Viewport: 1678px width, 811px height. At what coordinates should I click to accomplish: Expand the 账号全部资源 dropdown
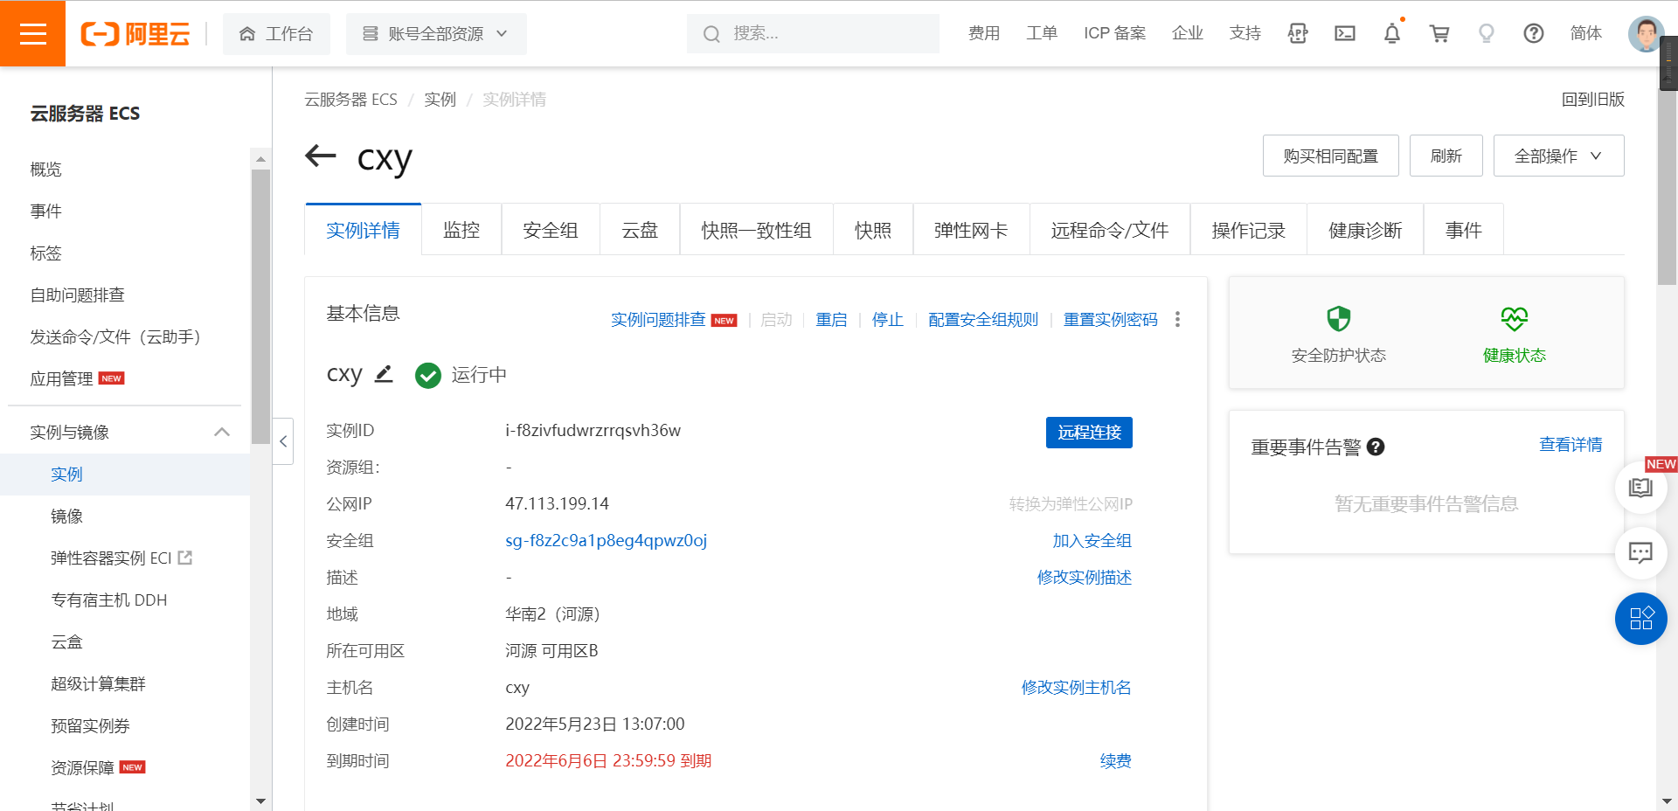(x=436, y=34)
